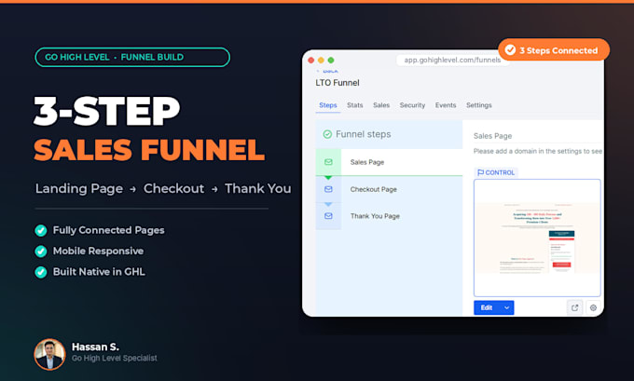Click the Funnel steps heading text
This screenshot has width=634, height=381.
(363, 134)
